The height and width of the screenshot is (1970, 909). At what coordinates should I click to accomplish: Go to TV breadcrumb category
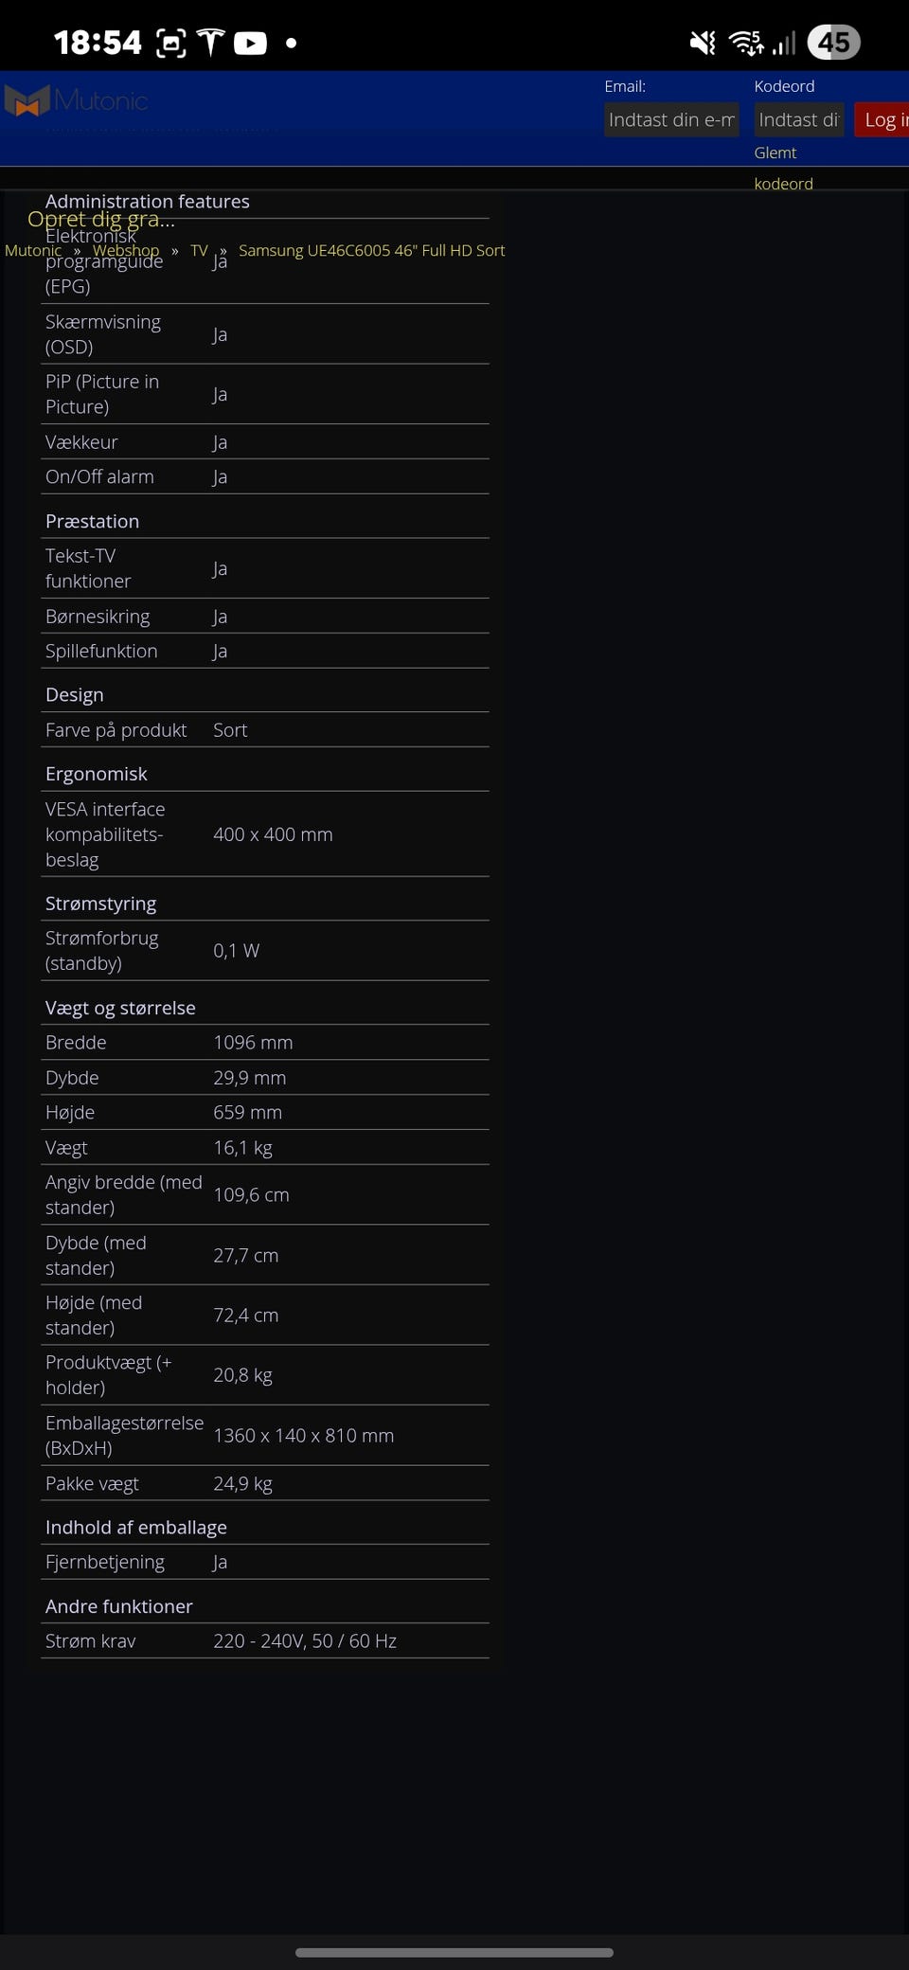199,250
